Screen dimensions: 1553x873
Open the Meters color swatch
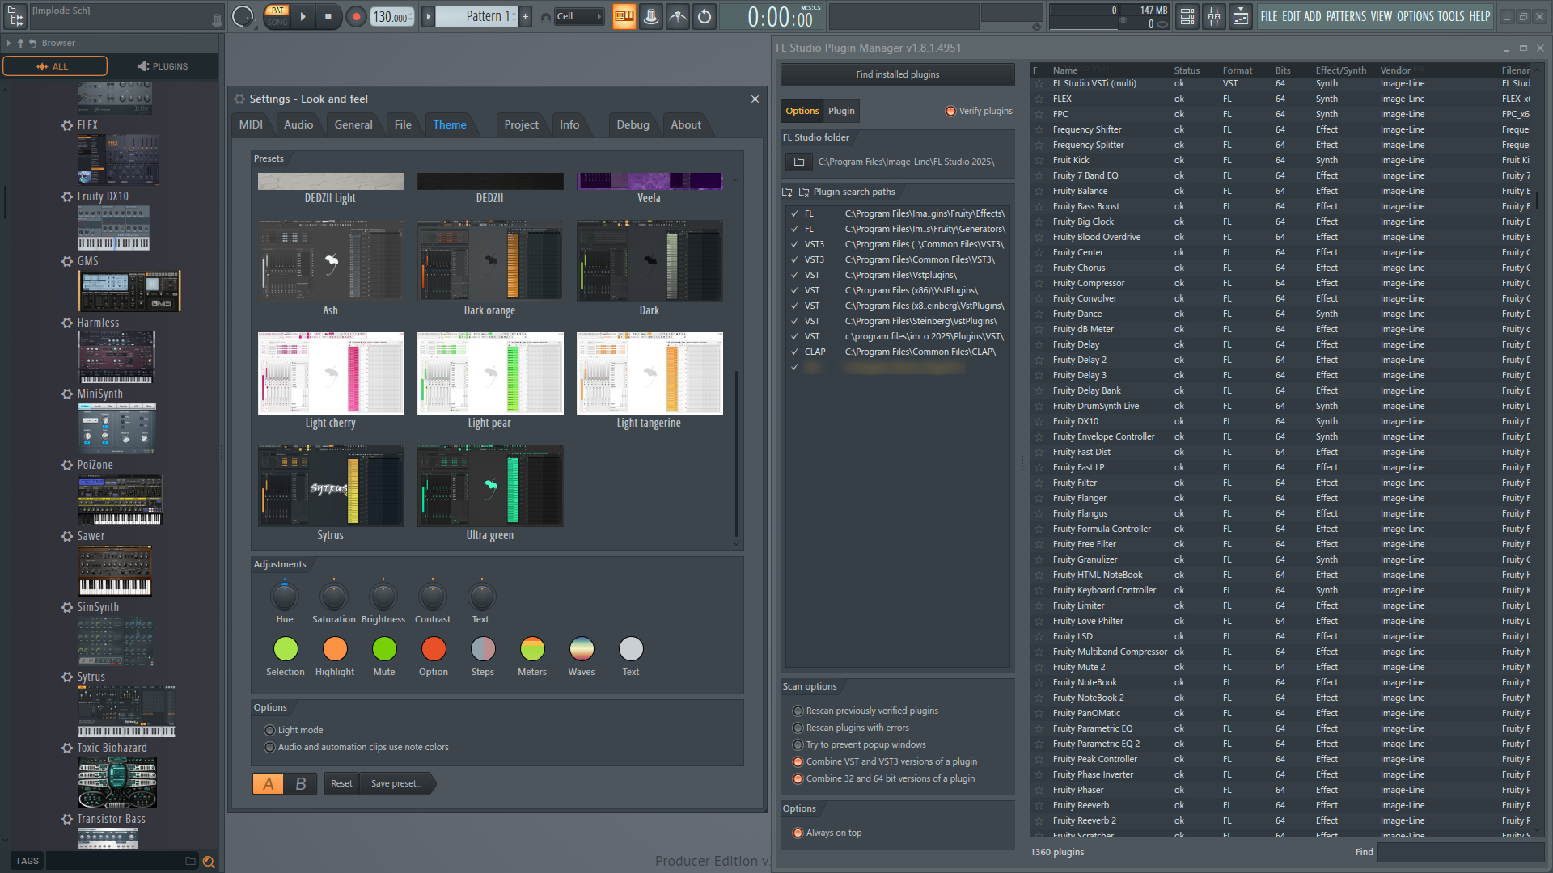tap(532, 648)
